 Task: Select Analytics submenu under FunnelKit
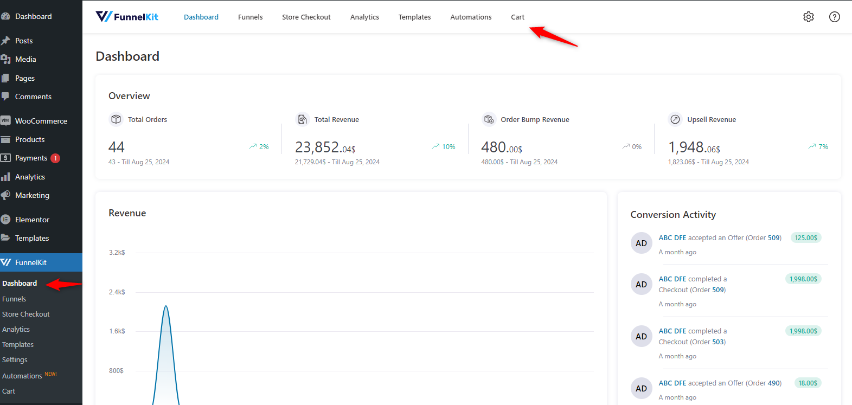[x=16, y=329]
